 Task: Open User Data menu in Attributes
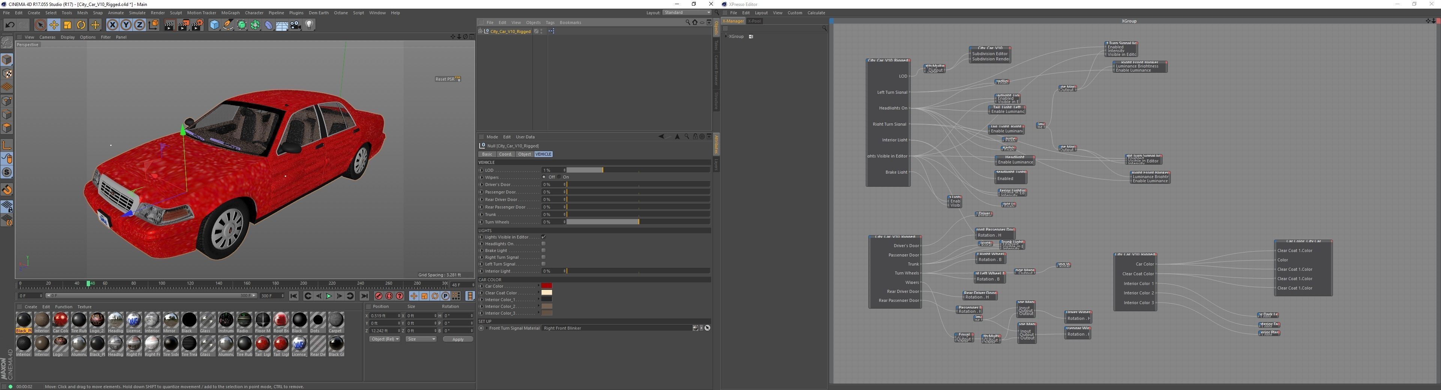pos(525,137)
